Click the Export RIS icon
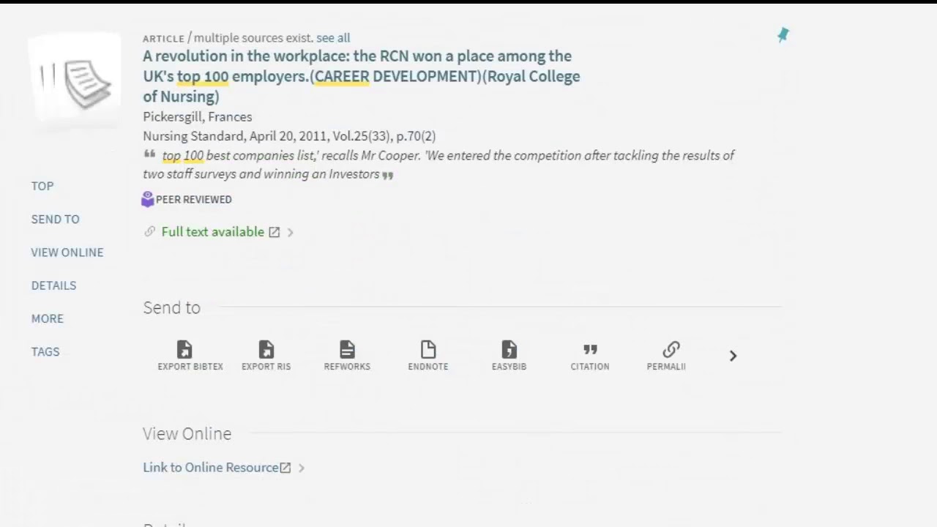This screenshot has height=527, width=937. [266, 350]
